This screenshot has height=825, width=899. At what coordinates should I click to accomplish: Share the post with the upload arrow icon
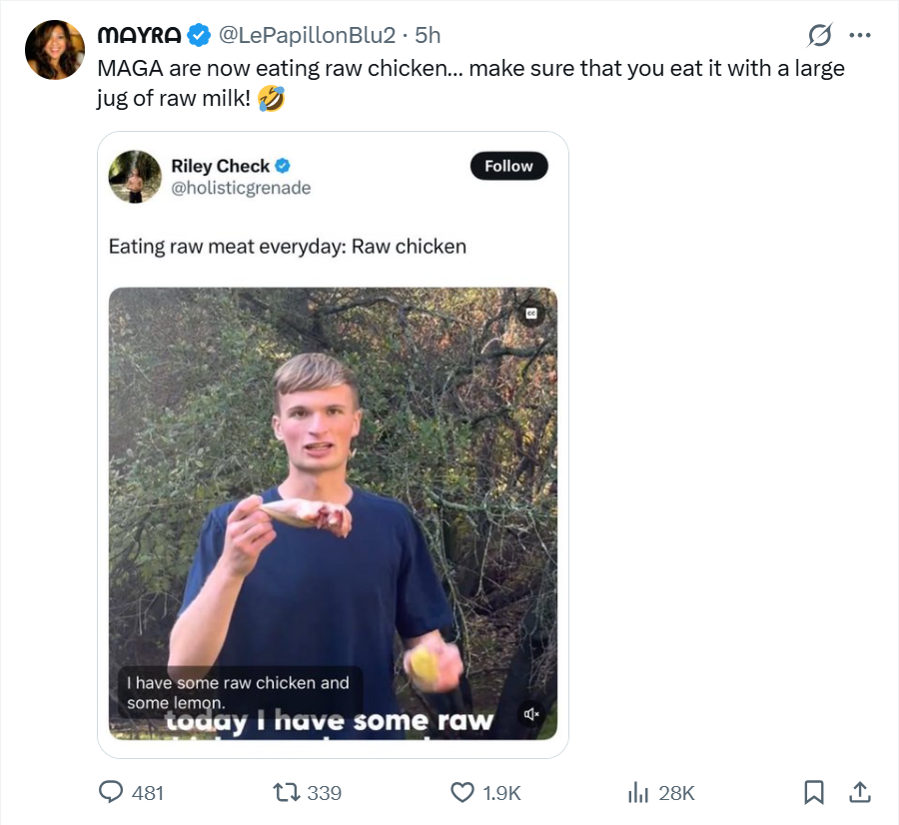point(859,792)
